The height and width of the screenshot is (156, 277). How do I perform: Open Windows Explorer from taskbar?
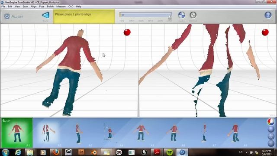(x=30, y=152)
